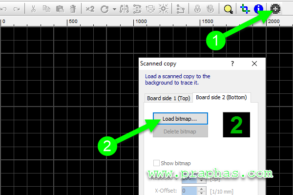This screenshot has width=293, height=195.
Task: Select Board side 2 (Bottom) tab
Action: pos(221,97)
